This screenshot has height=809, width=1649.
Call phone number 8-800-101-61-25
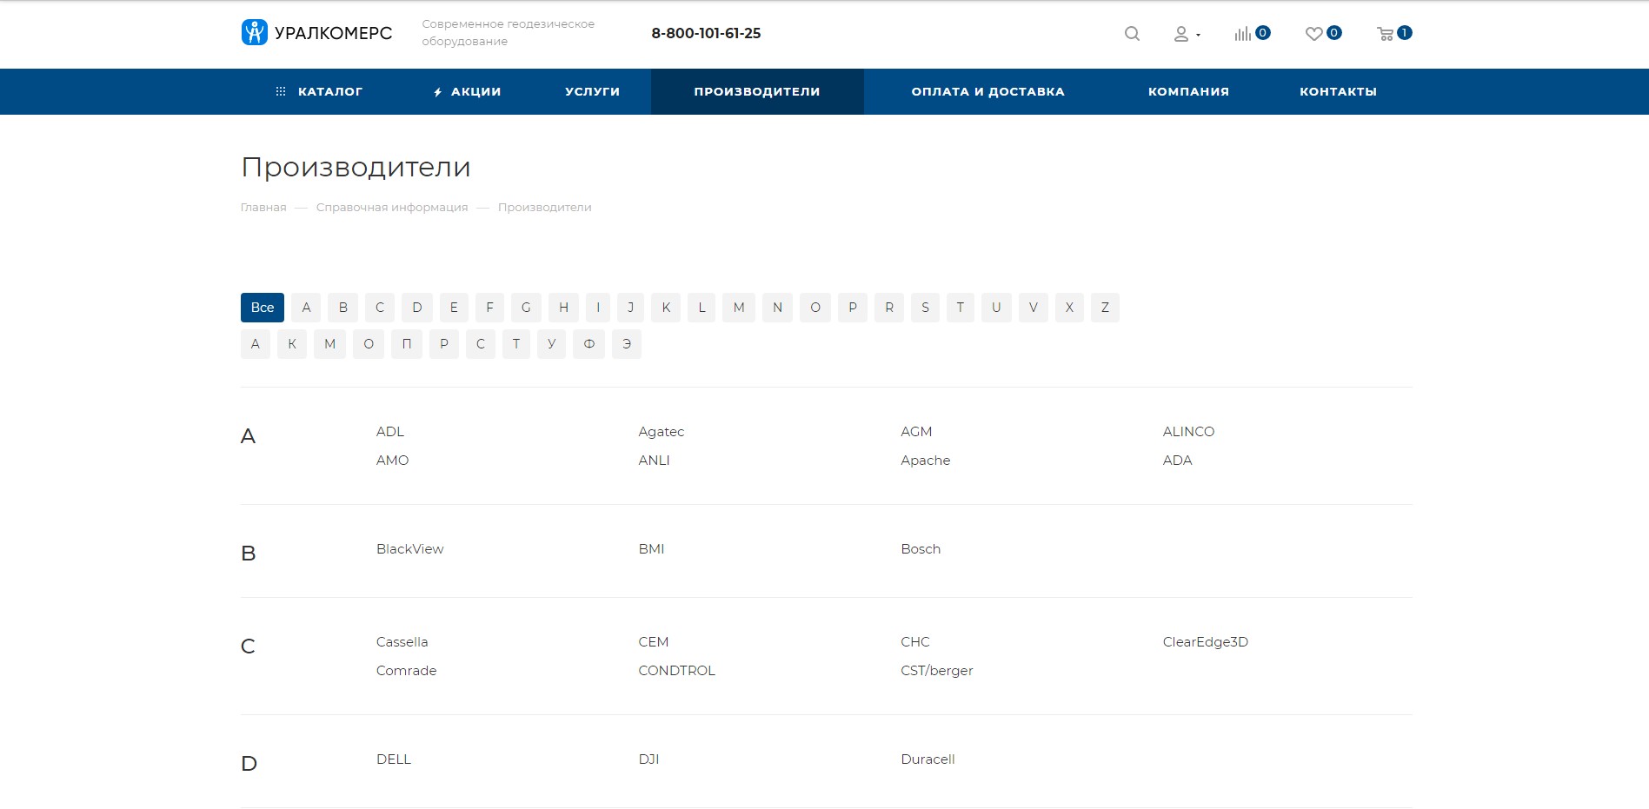click(706, 33)
